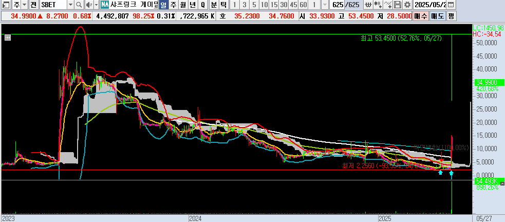Switch to the weekly (주) chart period

coord(173,5)
